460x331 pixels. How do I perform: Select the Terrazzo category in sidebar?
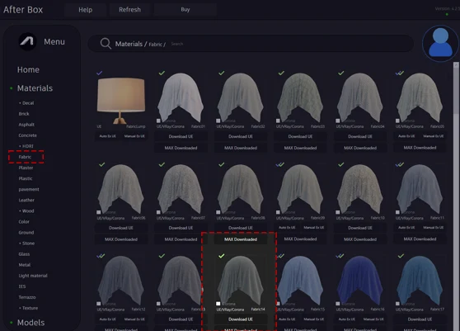[x=27, y=297]
